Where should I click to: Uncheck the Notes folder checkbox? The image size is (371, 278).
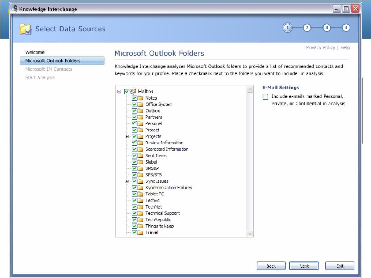(x=134, y=98)
